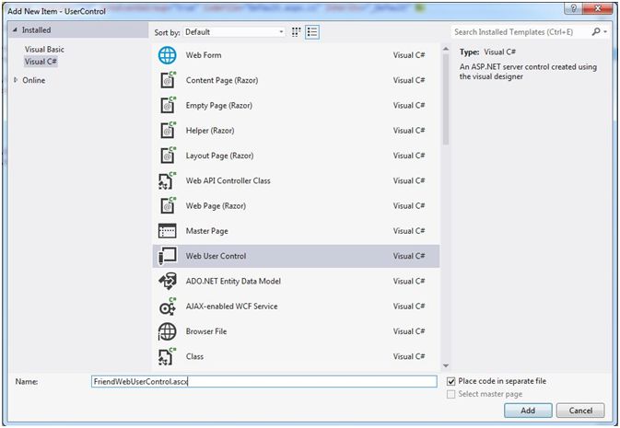Select Master Page template text

pyautogui.click(x=206, y=231)
